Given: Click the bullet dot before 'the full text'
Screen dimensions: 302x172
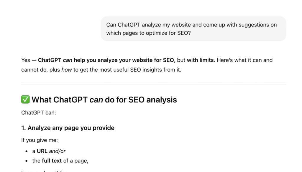Looking at the screenshot, I should pyautogui.click(x=27, y=161).
